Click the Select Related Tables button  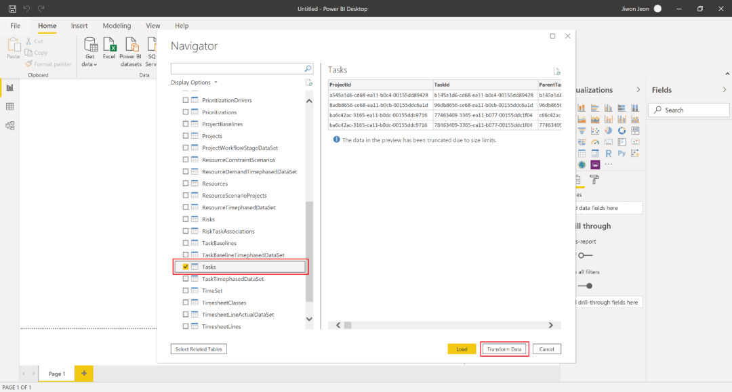click(199, 349)
